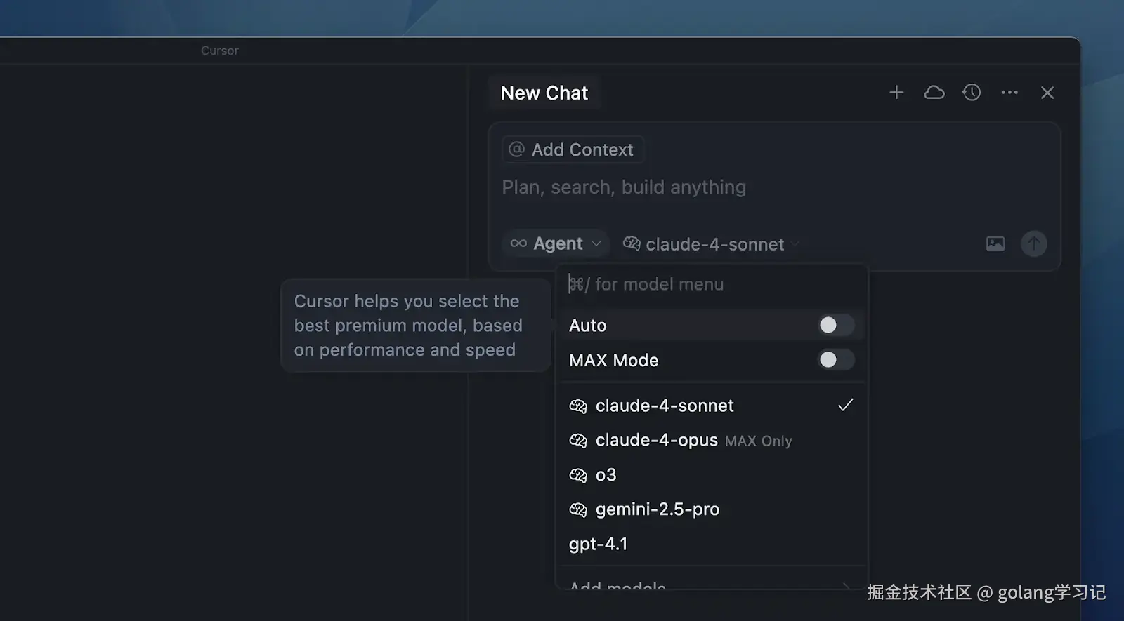Click the brain icon beside gemini-2.5-pro
This screenshot has width=1124, height=621.
point(578,510)
